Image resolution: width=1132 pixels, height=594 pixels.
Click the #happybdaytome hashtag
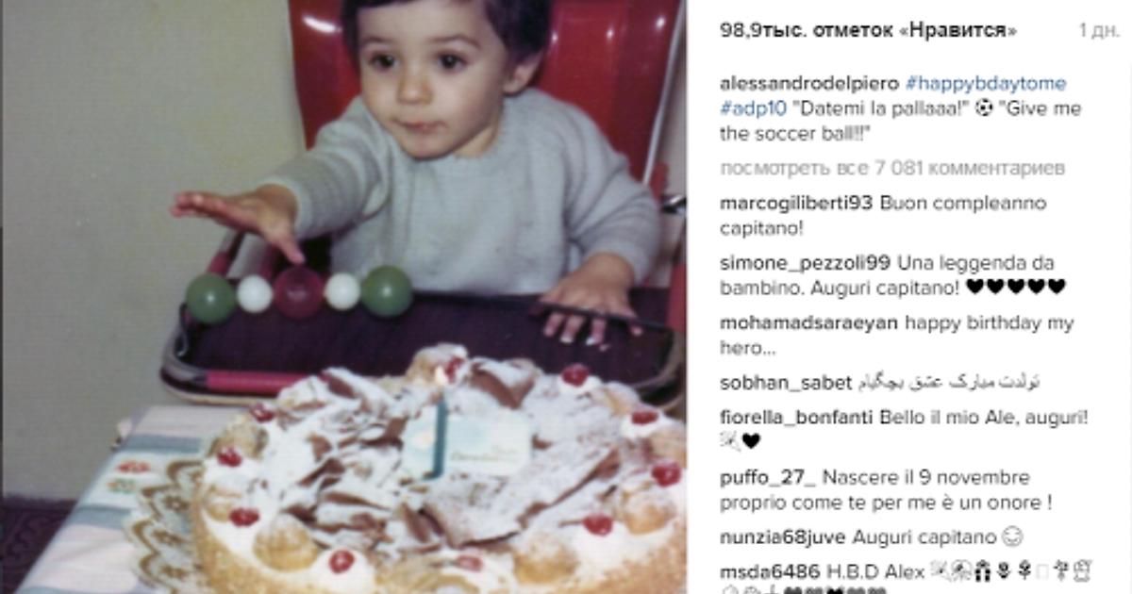point(986,84)
